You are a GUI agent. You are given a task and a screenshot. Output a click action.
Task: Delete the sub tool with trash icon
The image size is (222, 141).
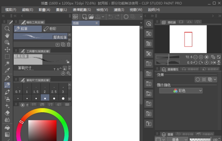coord(69,44)
